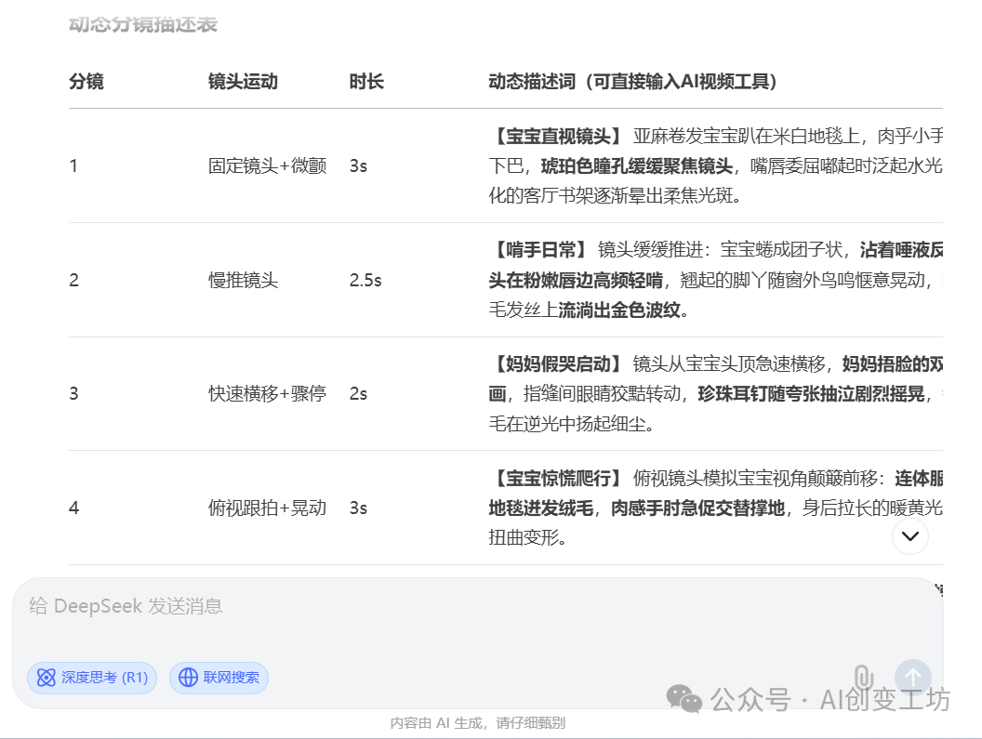The image size is (982, 739).
Task: Click the 俯视跟拍+晃动 cell in row 4
Action: tap(268, 508)
